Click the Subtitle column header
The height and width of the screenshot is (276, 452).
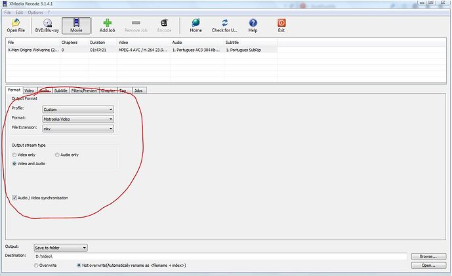(251, 43)
